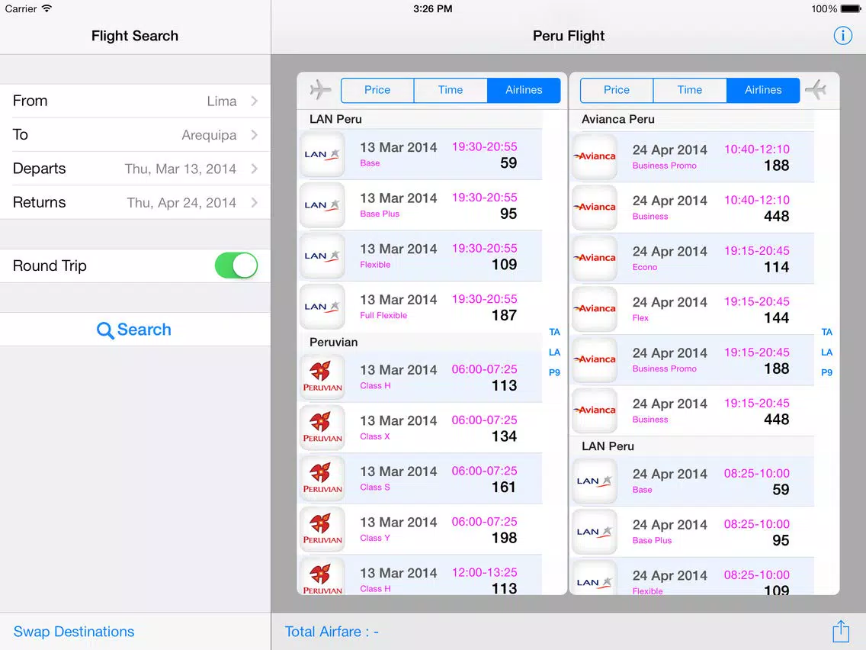866x650 pixels.
Task: Tap LAN logo for the Base Plus fare on 13 Mar
Action: coord(322,205)
